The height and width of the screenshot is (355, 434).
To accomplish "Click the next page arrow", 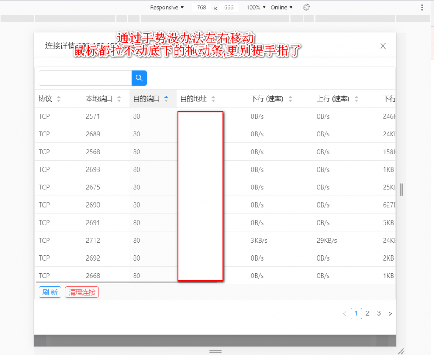I will click(390, 314).
